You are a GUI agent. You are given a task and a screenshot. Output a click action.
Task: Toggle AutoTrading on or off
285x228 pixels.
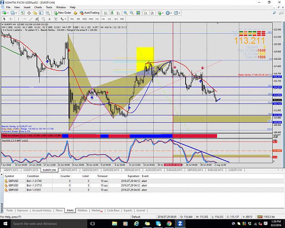[90, 13]
